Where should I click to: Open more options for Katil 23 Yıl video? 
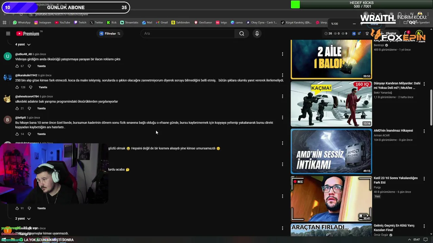click(x=424, y=178)
